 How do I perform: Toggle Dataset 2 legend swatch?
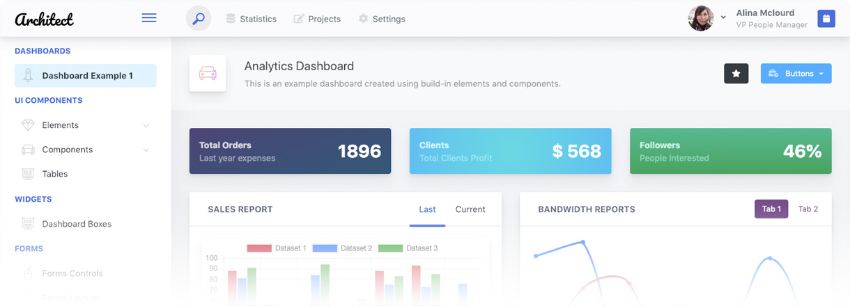coord(325,248)
